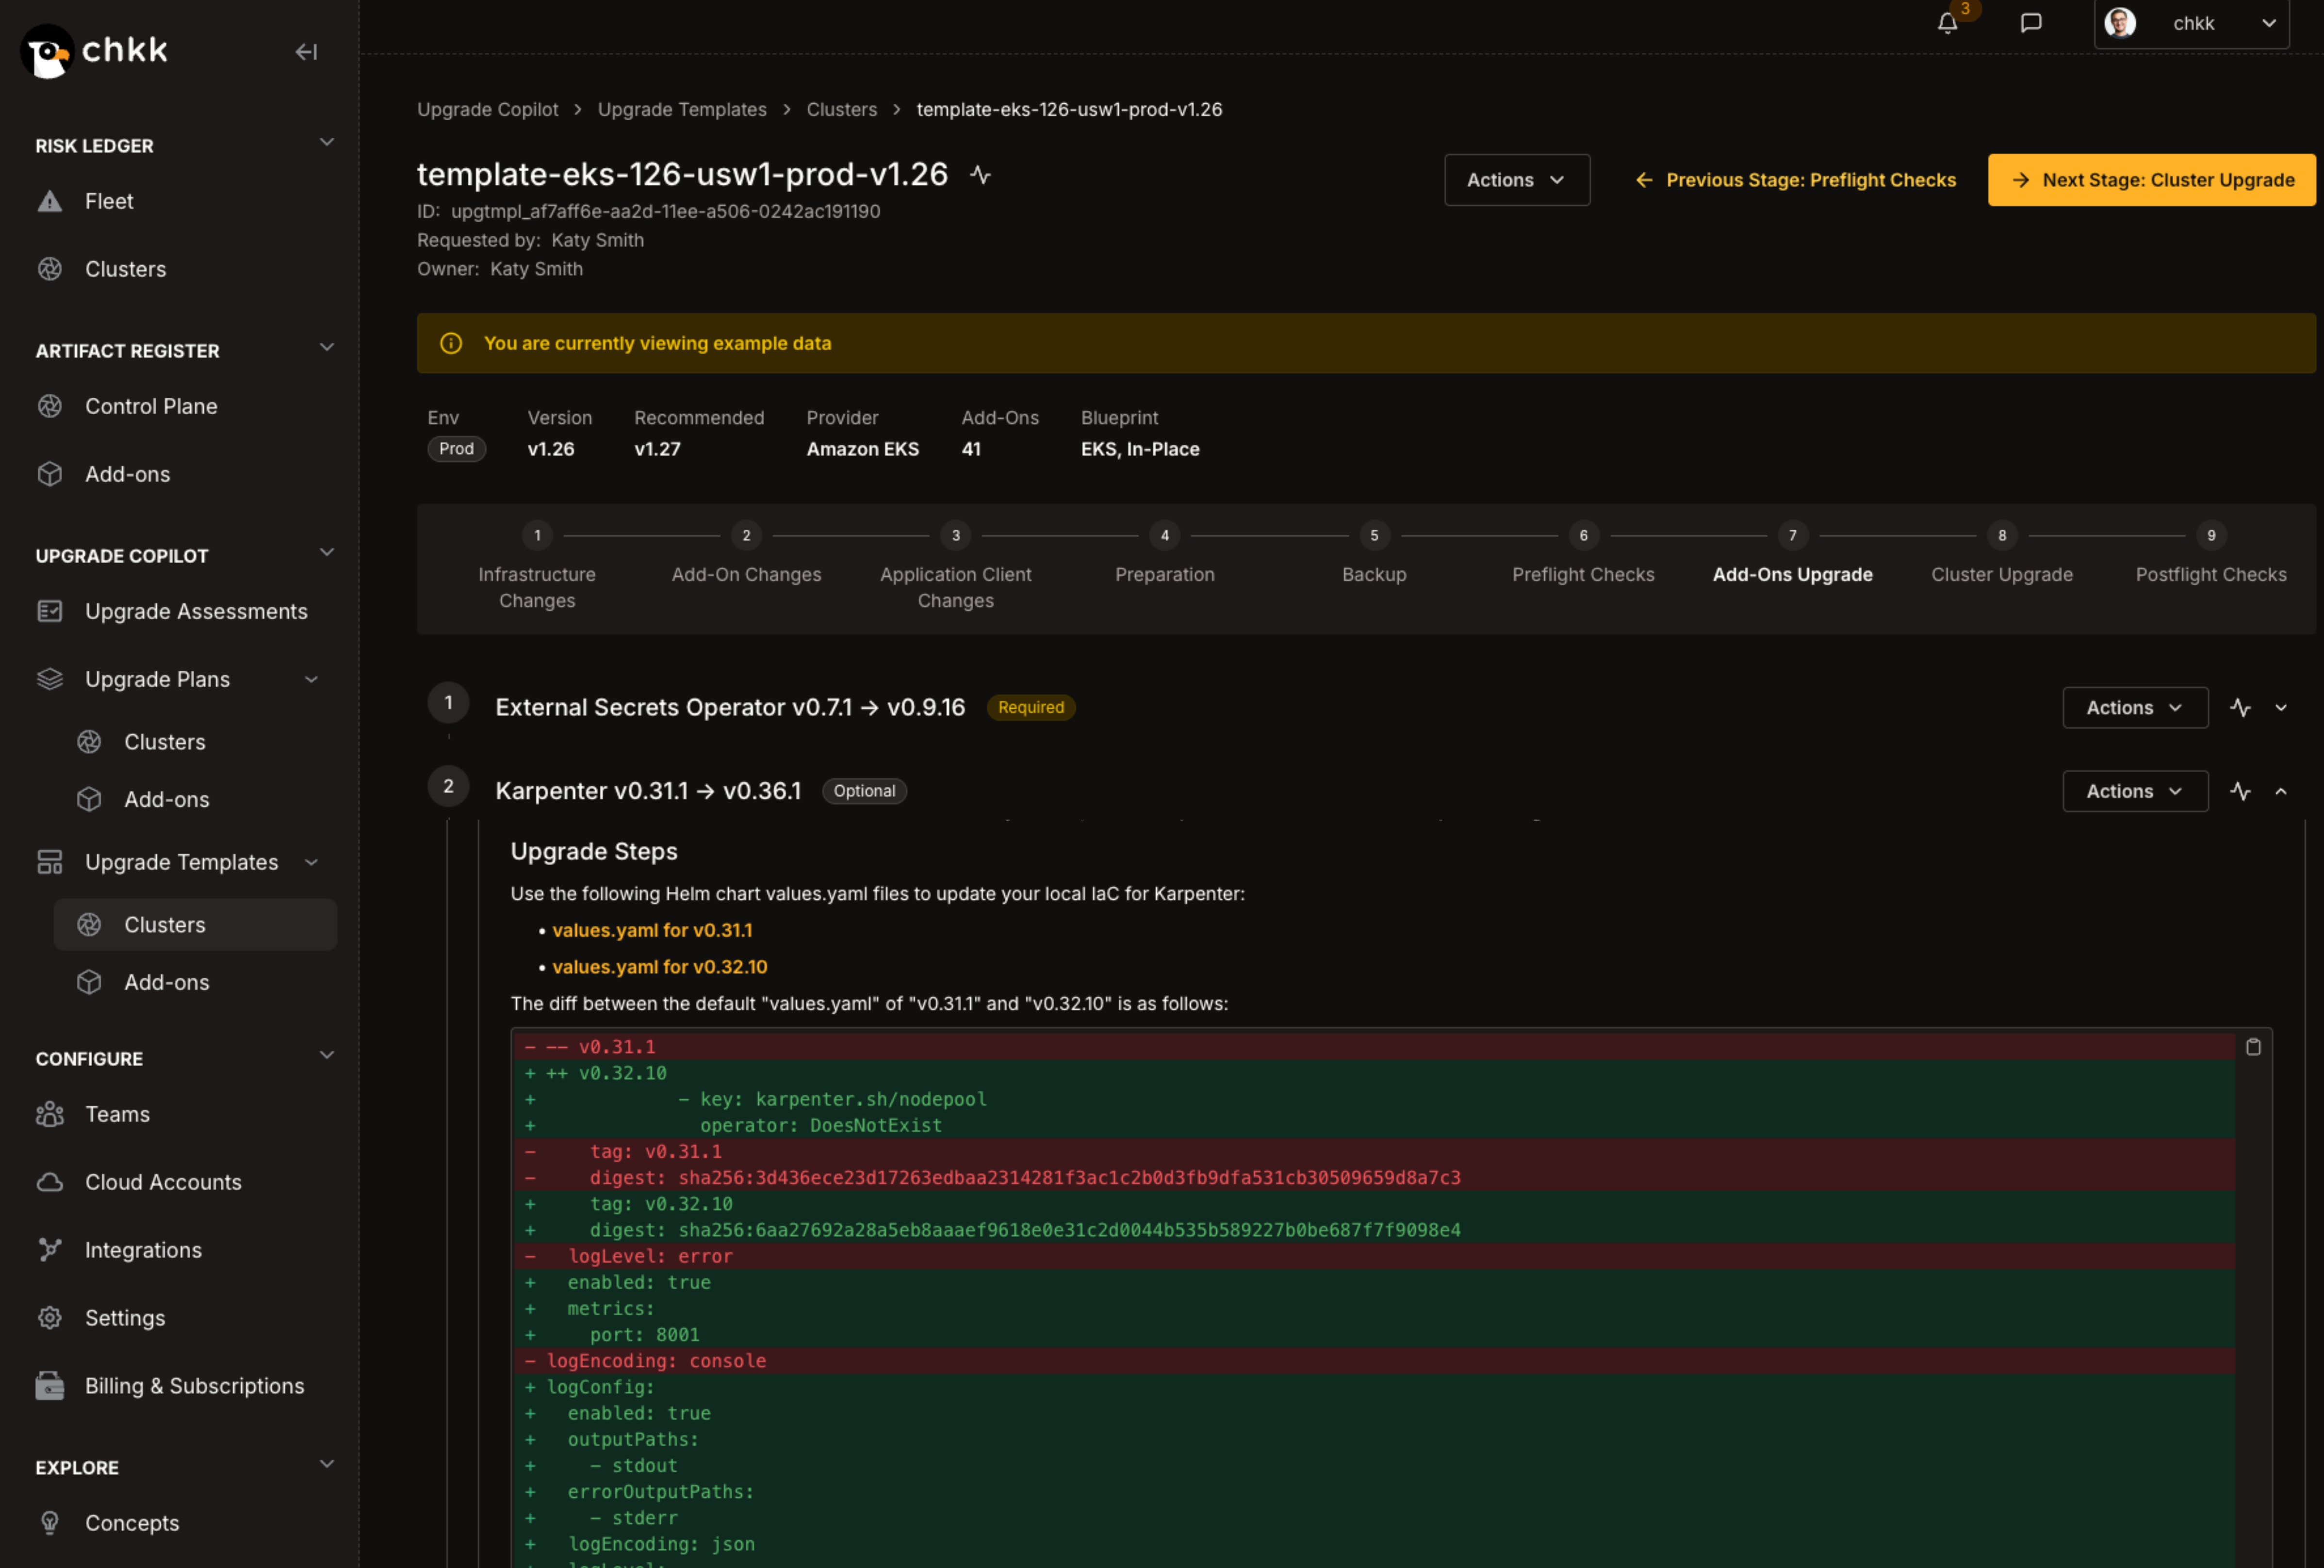Click Upgrade Copilot breadcrumb
Viewport: 2324px width, 1568px height.
tap(487, 110)
